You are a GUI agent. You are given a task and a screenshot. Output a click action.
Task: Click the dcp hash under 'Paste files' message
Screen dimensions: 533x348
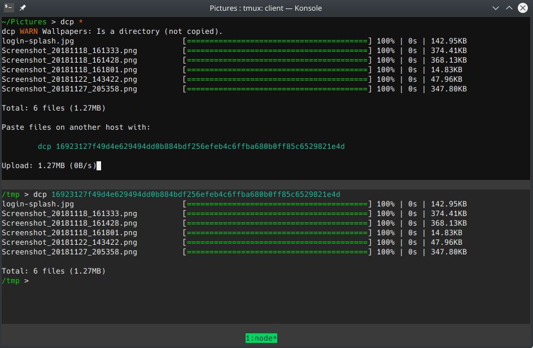[200, 147]
